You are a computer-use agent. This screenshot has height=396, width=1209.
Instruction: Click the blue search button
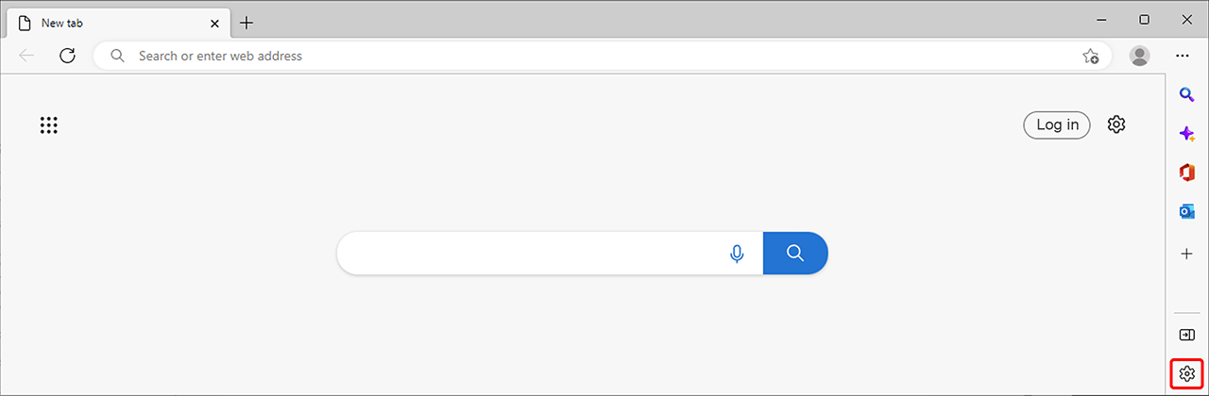(795, 254)
